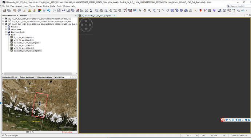The image size is (251, 138).
Task: Expand the Vector Data folder
Action: click(x=6, y=29)
